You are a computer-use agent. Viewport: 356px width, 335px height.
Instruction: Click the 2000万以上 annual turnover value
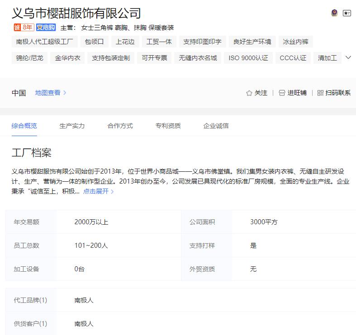click(91, 222)
